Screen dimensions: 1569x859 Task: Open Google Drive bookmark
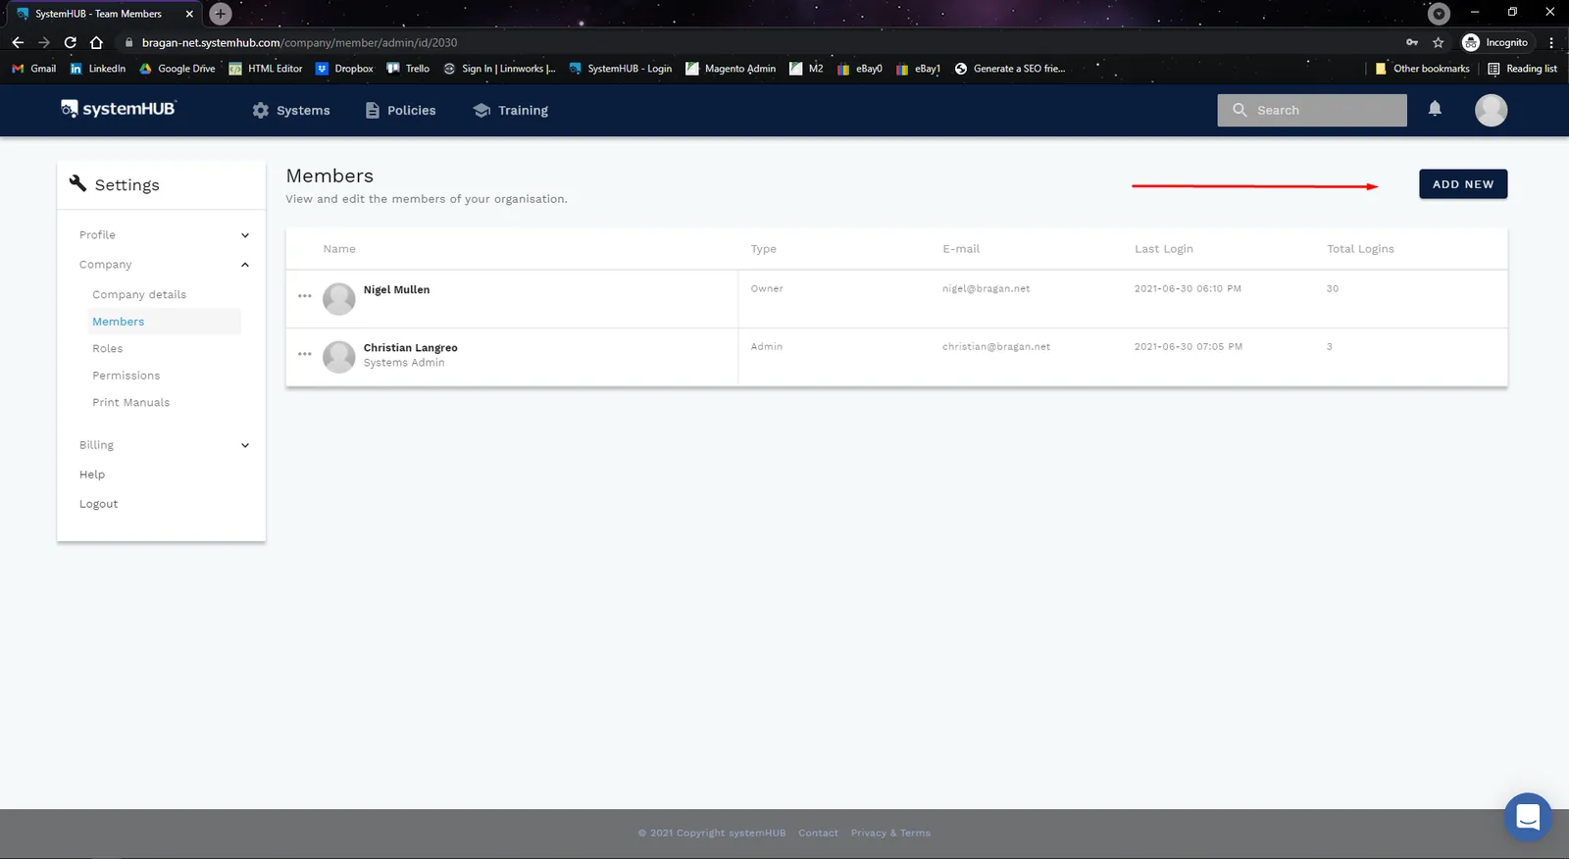point(177,69)
